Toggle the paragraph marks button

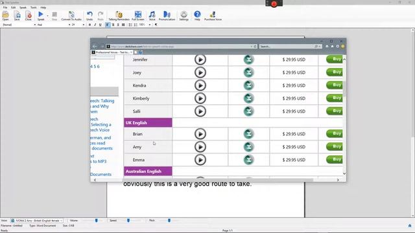[156, 25]
